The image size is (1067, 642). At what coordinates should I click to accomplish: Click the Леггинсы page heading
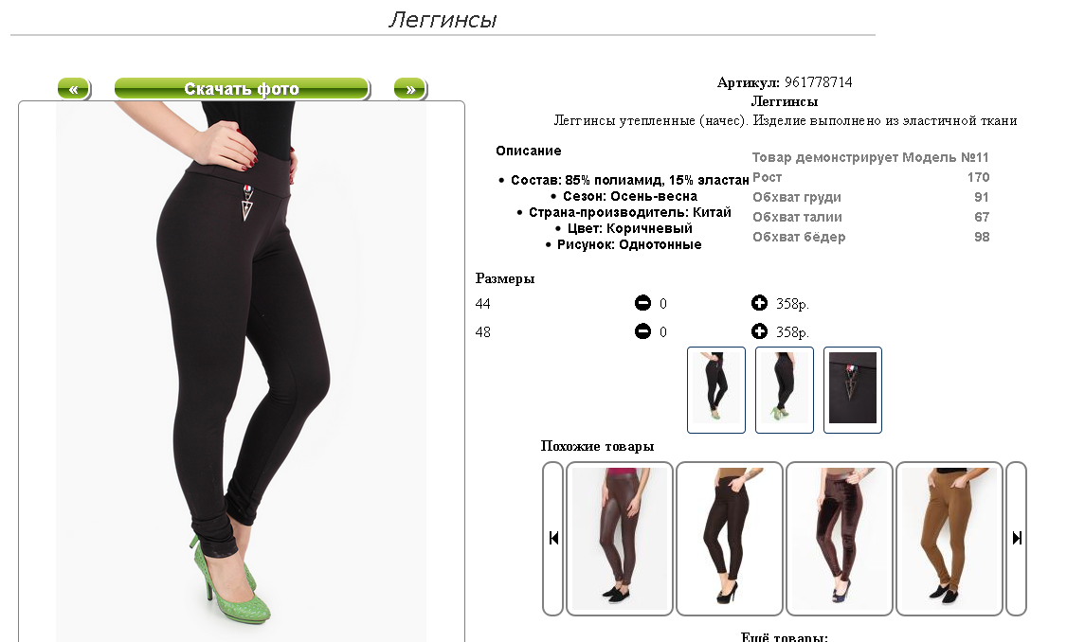coord(443,20)
